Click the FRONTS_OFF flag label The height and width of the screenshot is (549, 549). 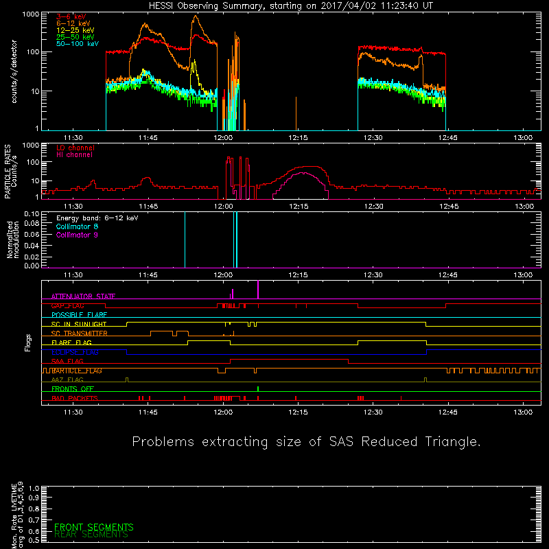tap(73, 389)
